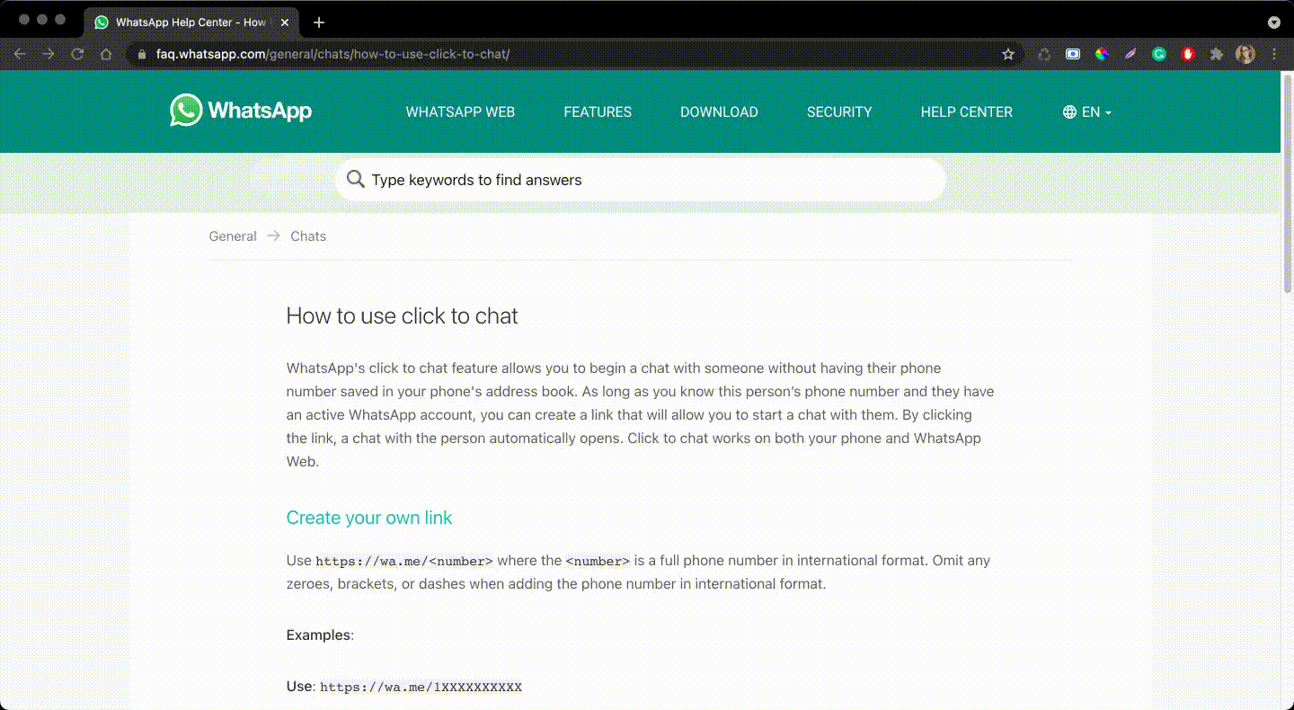Image resolution: width=1294 pixels, height=710 pixels.
Task: Bookmark this page with the star icon
Action: (x=1007, y=53)
